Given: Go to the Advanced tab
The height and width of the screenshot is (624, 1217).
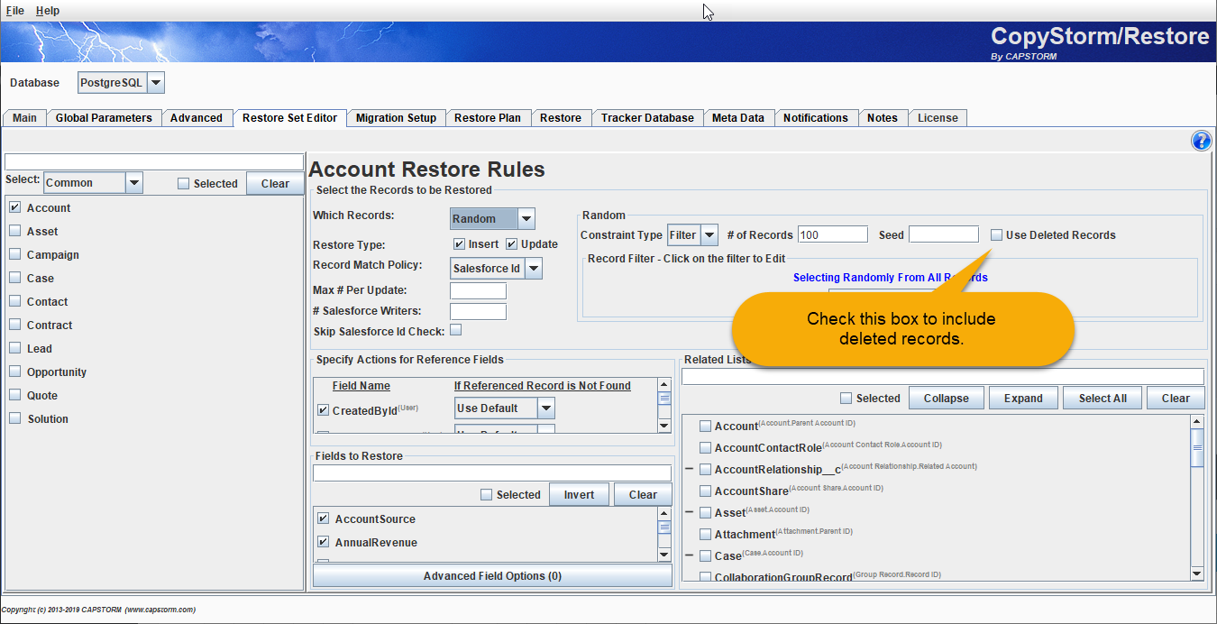Looking at the screenshot, I should tap(197, 118).
